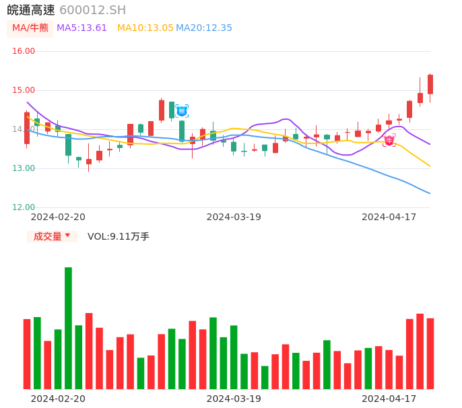The image size is (462, 408).
Task: Click the 16.00 price axis label
Action: coord(24,51)
